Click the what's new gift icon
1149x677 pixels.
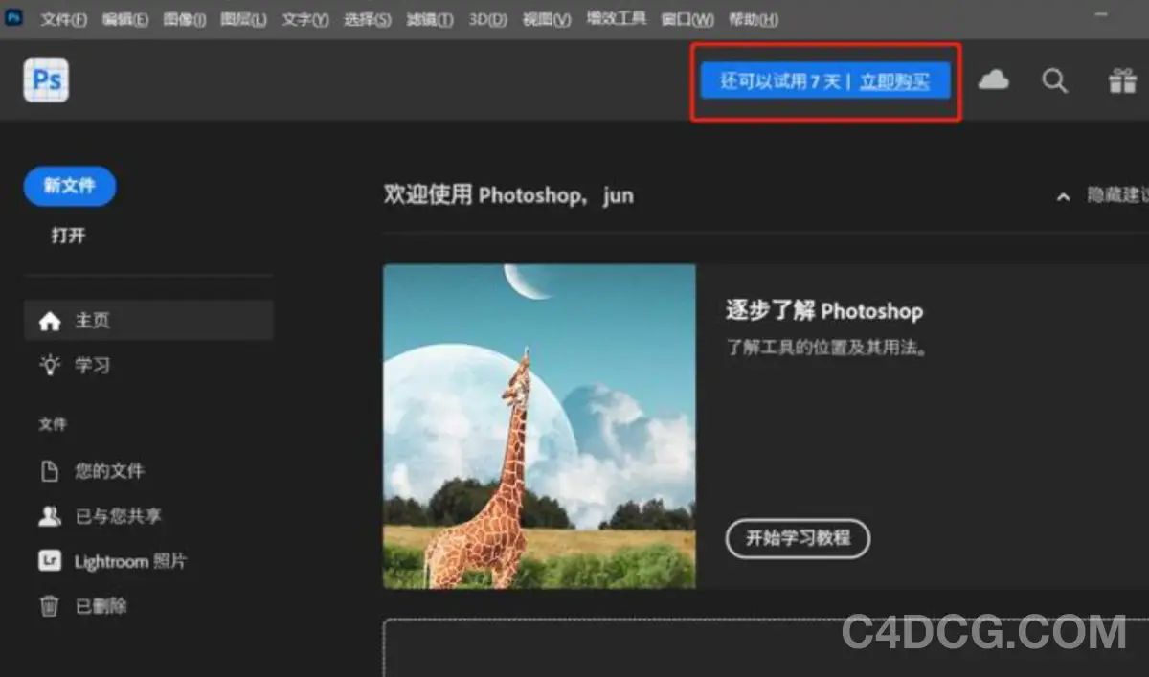1120,80
